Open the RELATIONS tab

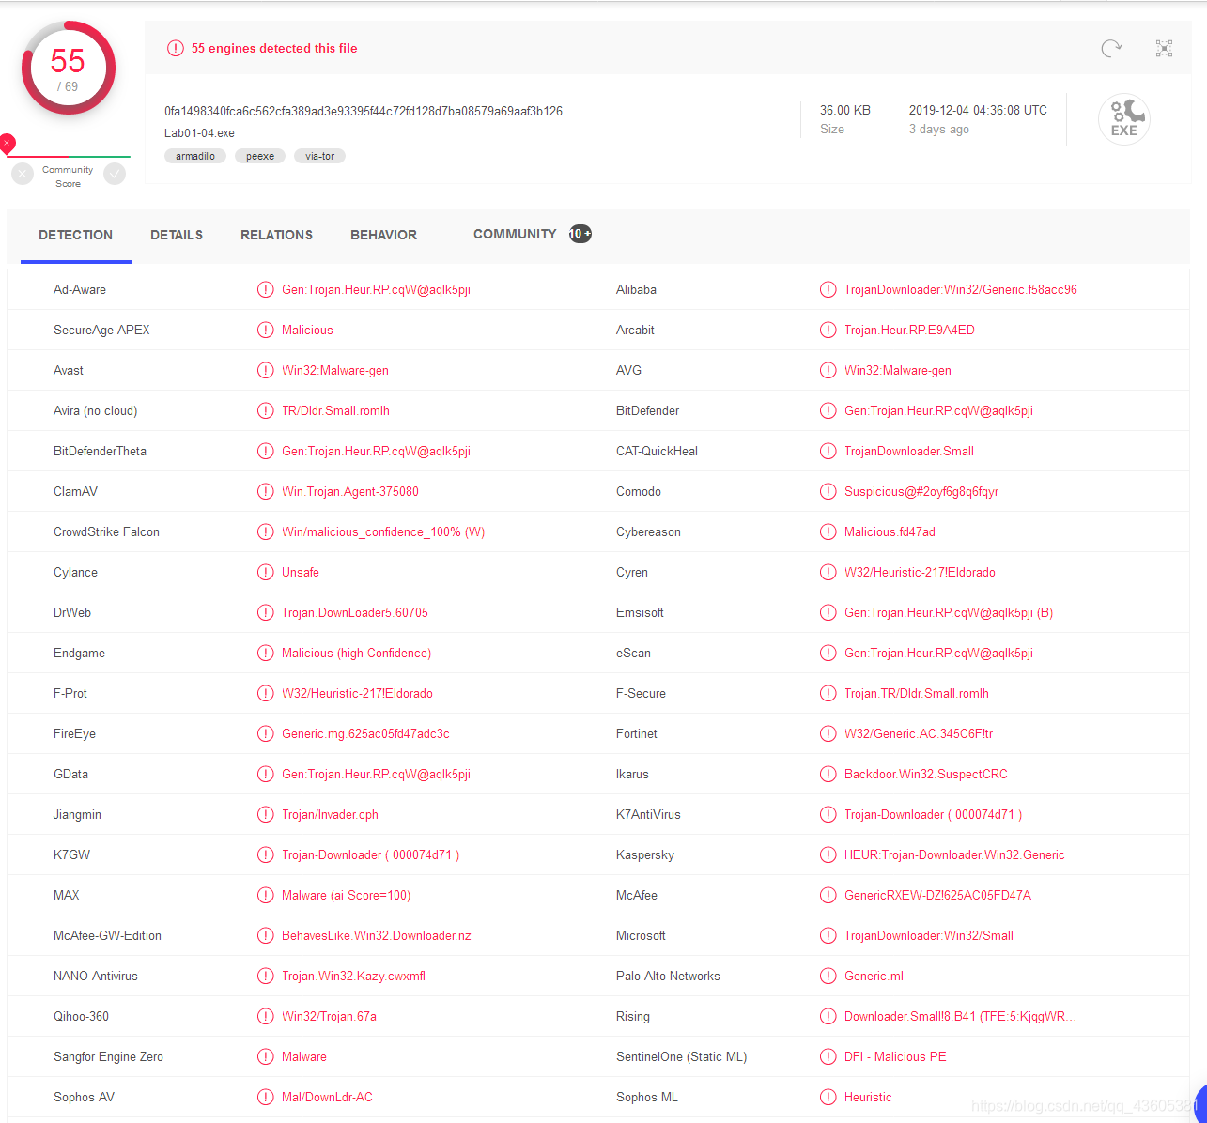pos(276,235)
